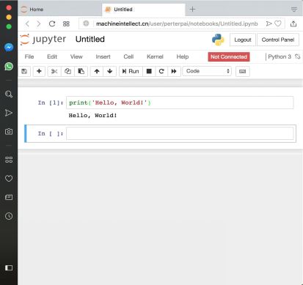
Task: Send page via address bar flow icon
Action: tap(269, 23)
